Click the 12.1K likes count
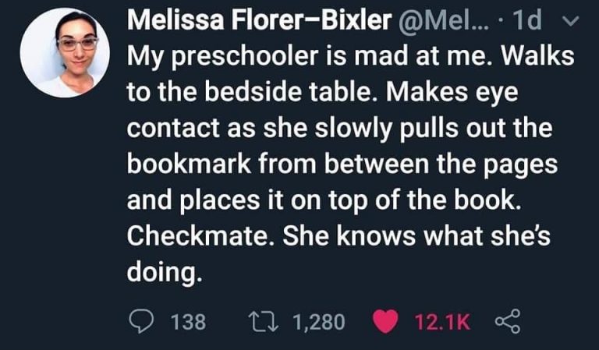Screen dimensions: 599x350 click(x=442, y=321)
